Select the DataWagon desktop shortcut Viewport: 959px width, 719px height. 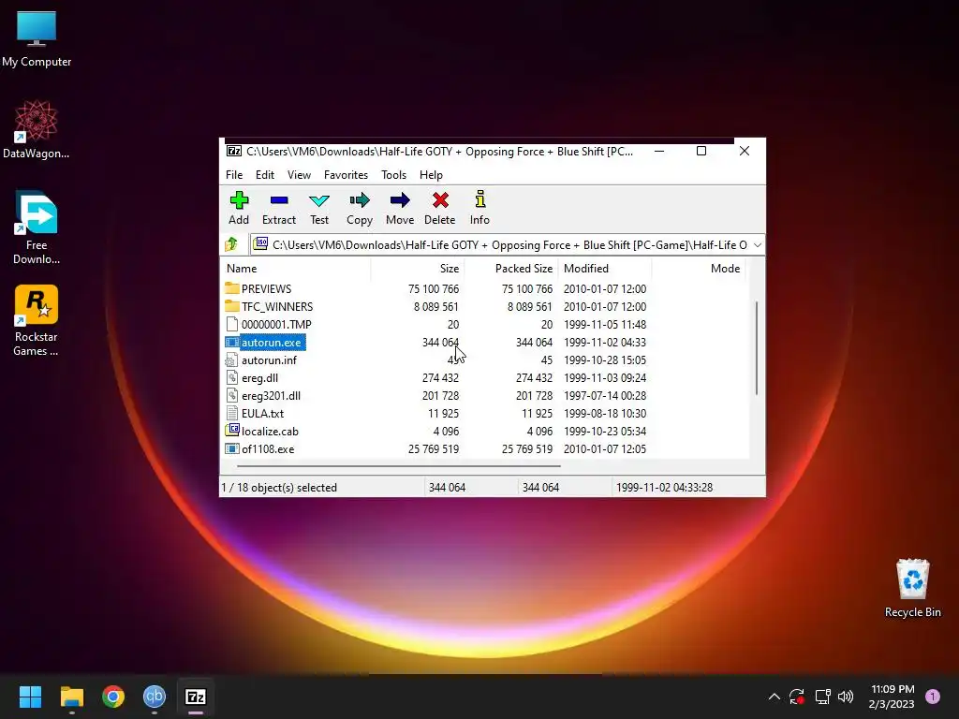click(x=37, y=129)
